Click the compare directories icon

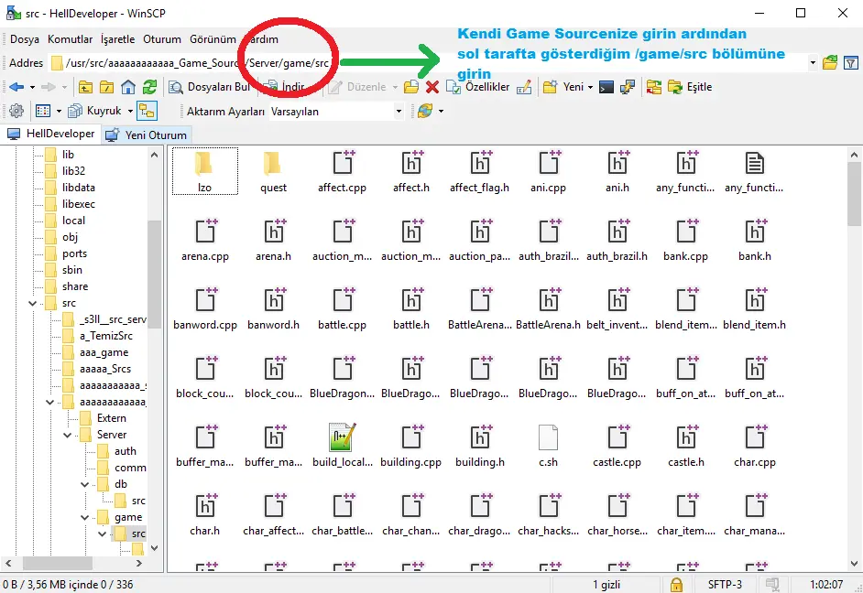pyautogui.click(x=654, y=87)
